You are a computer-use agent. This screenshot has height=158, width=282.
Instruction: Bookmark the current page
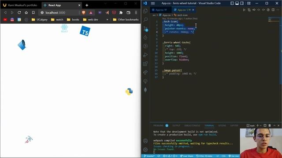(x=33, y=13)
